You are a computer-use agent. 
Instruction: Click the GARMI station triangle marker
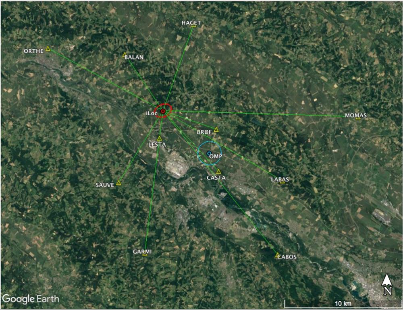coord(145,254)
